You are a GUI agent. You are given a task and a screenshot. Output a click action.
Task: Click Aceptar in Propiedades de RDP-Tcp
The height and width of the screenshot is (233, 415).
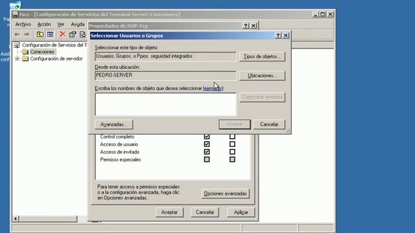coord(169,212)
